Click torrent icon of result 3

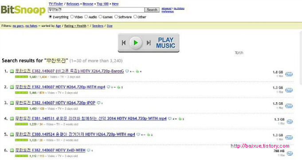tap(12, 103)
